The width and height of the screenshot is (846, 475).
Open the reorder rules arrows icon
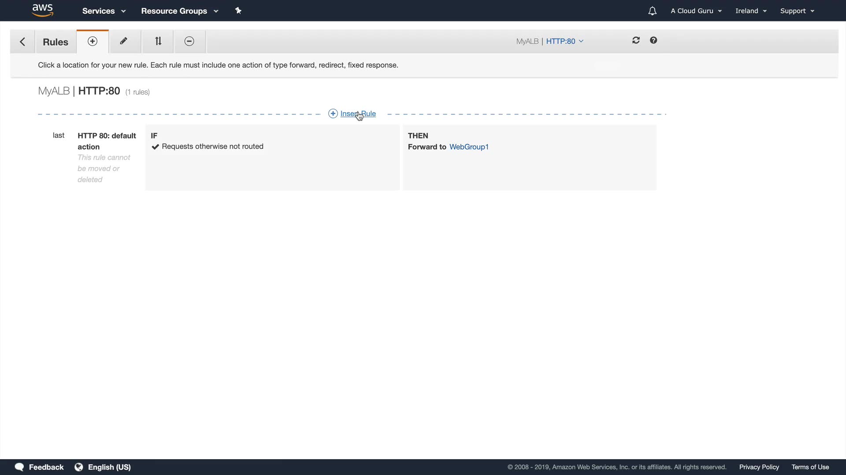pyautogui.click(x=158, y=41)
